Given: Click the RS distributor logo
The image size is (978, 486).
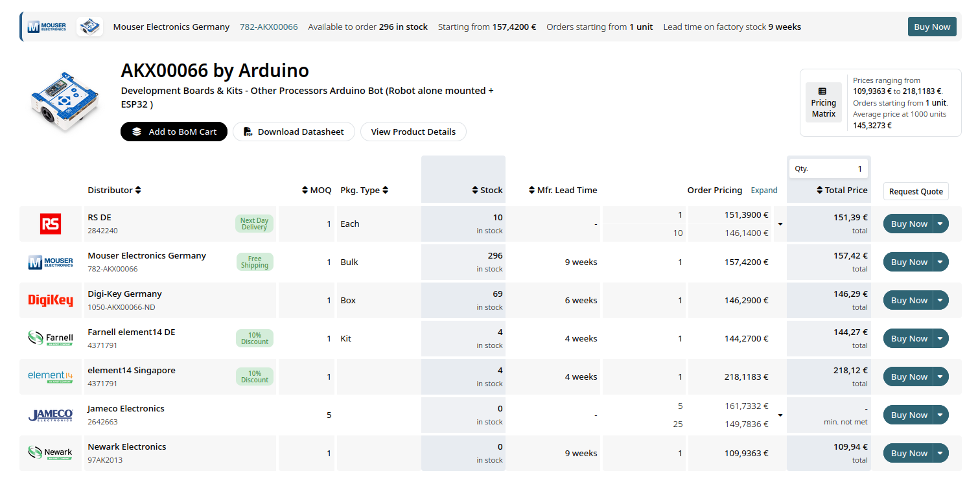Looking at the screenshot, I should (x=51, y=224).
